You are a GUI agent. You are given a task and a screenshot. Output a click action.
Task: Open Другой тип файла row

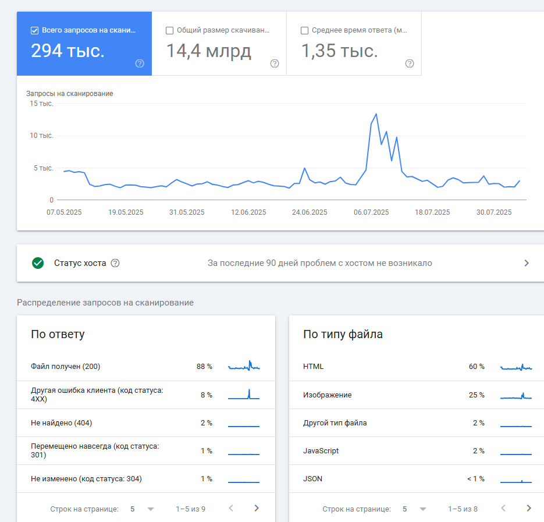(x=417, y=422)
